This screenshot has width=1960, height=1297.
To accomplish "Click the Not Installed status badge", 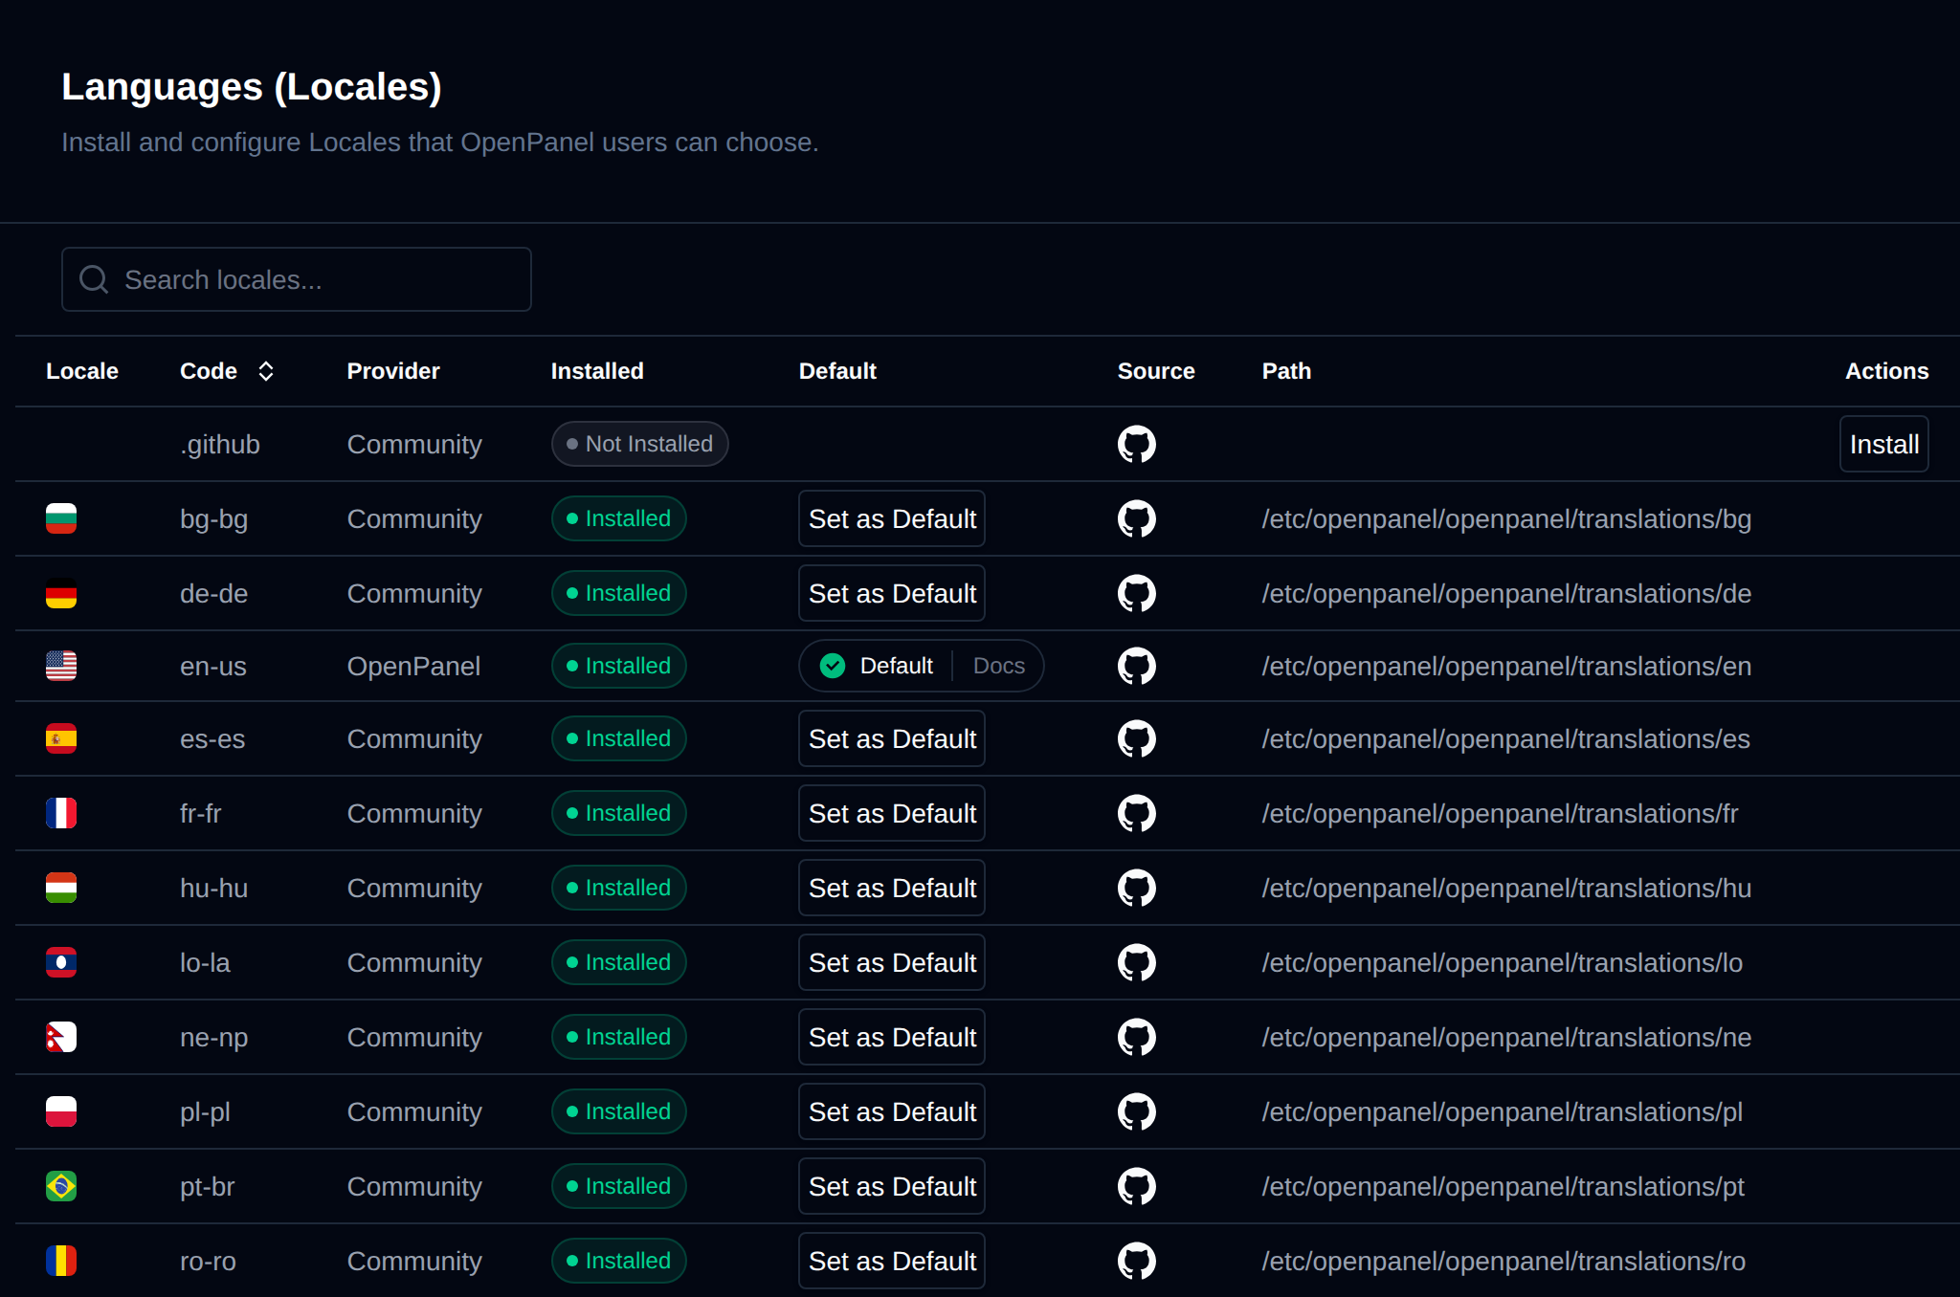I will [x=639, y=444].
